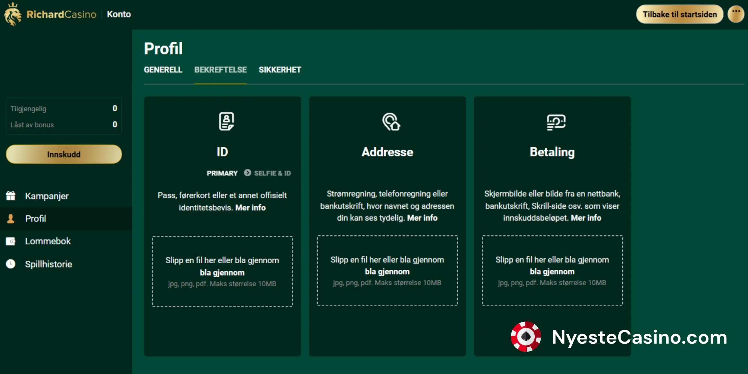
Task: Click the jpg, png, pdf note in Betaling upload box
Action: pos(552,283)
